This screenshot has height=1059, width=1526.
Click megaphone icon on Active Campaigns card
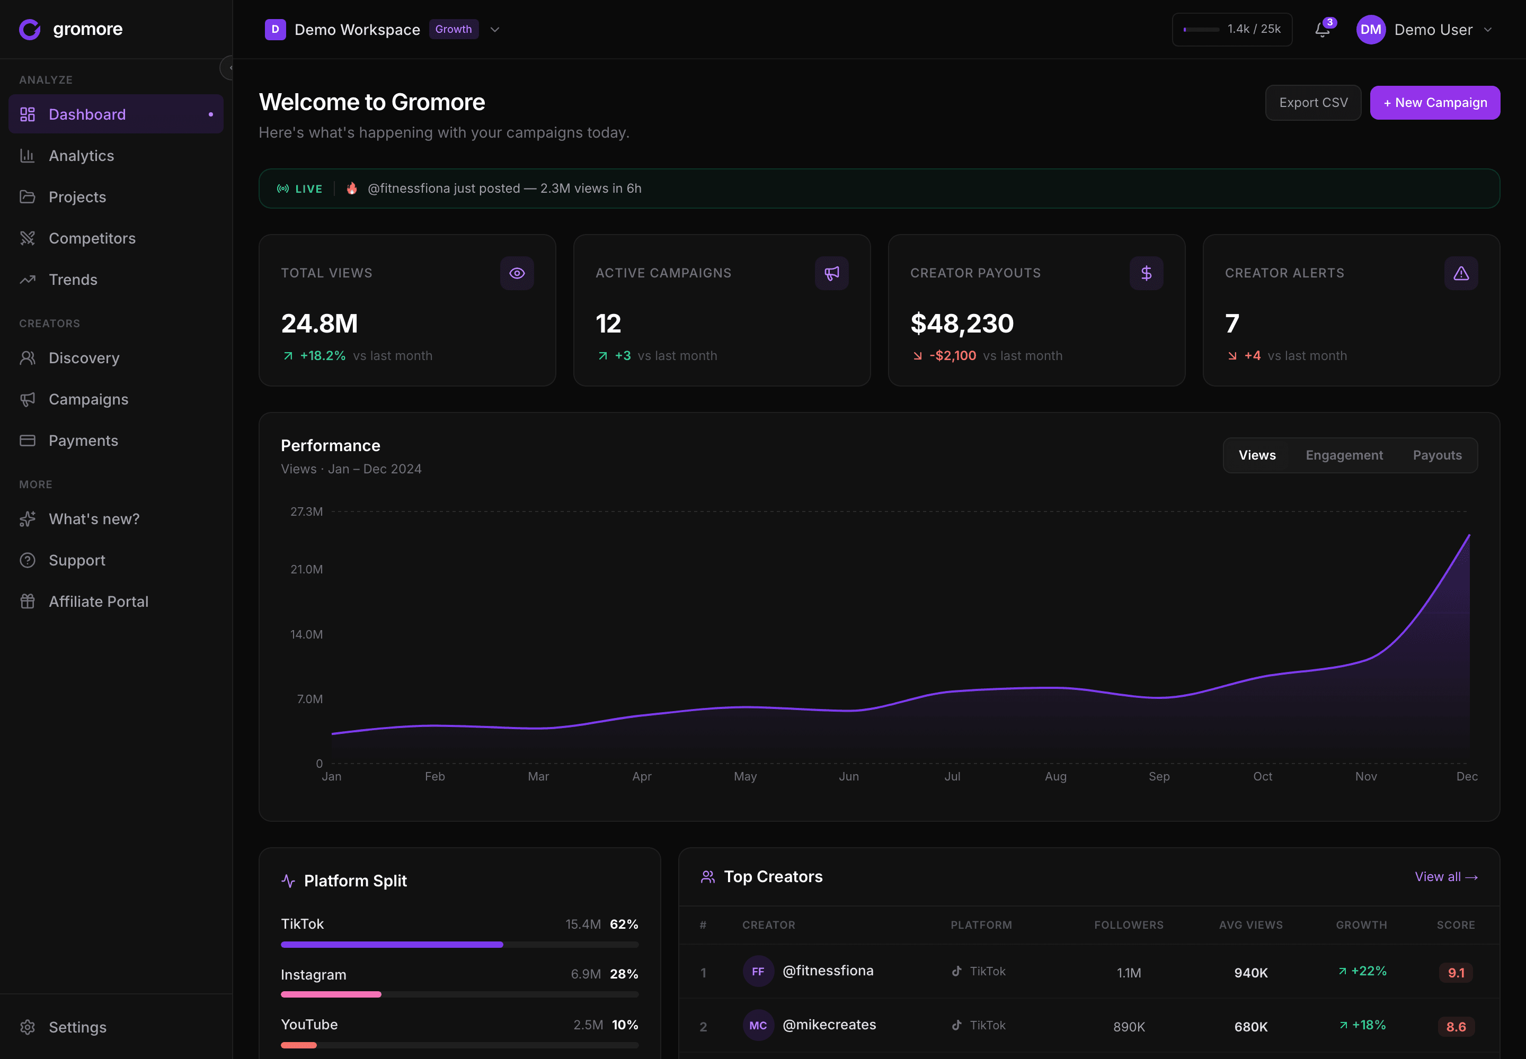(x=831, y=273)
